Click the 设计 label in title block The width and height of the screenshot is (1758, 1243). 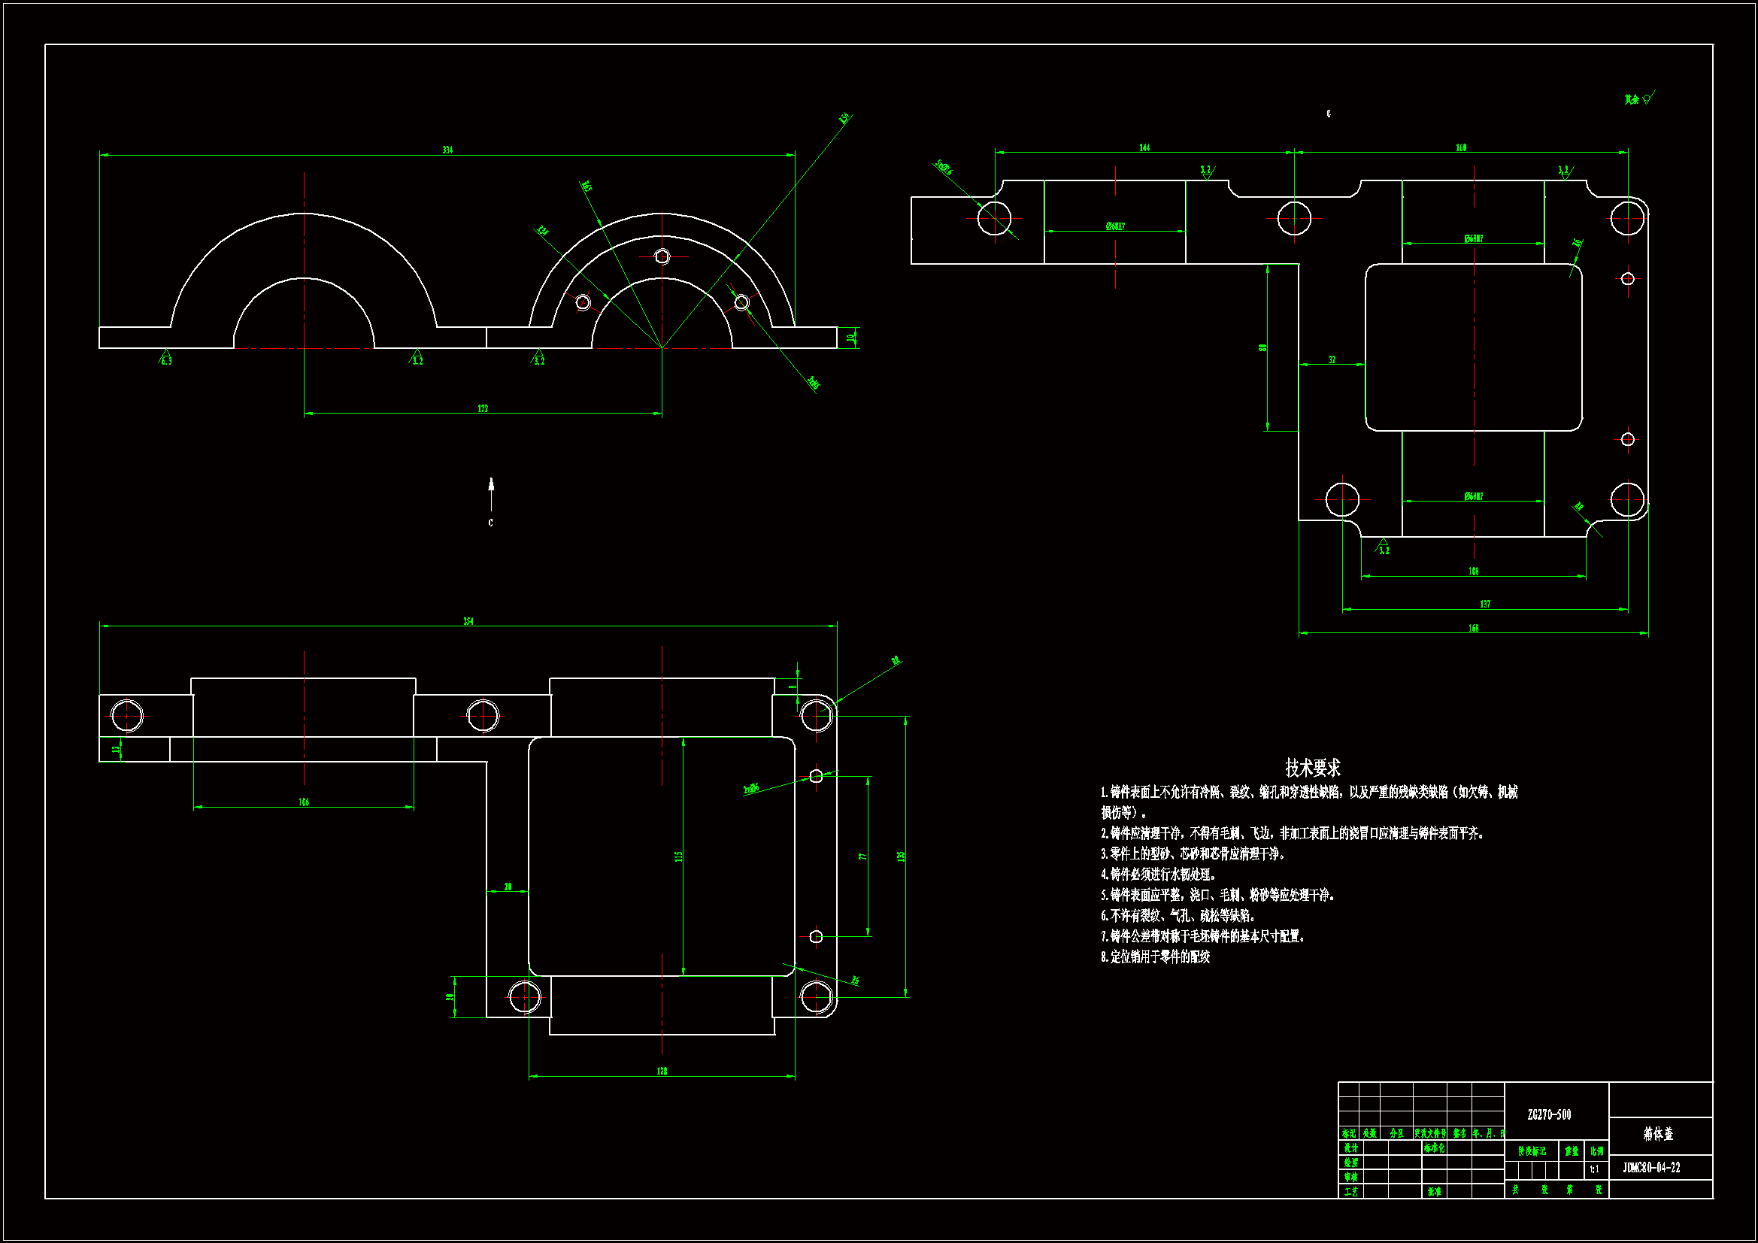point(1350,1148)
